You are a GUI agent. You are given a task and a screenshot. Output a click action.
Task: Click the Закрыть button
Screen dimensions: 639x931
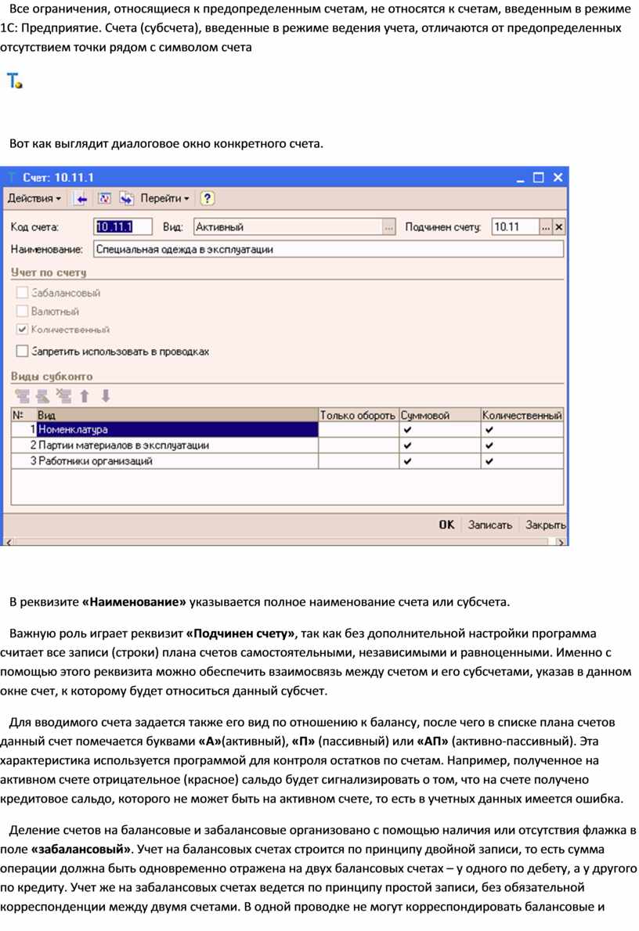tap(545, 525)
